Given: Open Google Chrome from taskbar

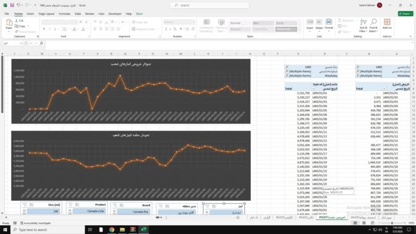Looking at the screenshot, I should click(x=112, y=230).
